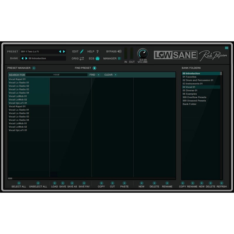Click preset Rename button
The height and width of the screenshot is (234, 234).
(x=167, y=183)
